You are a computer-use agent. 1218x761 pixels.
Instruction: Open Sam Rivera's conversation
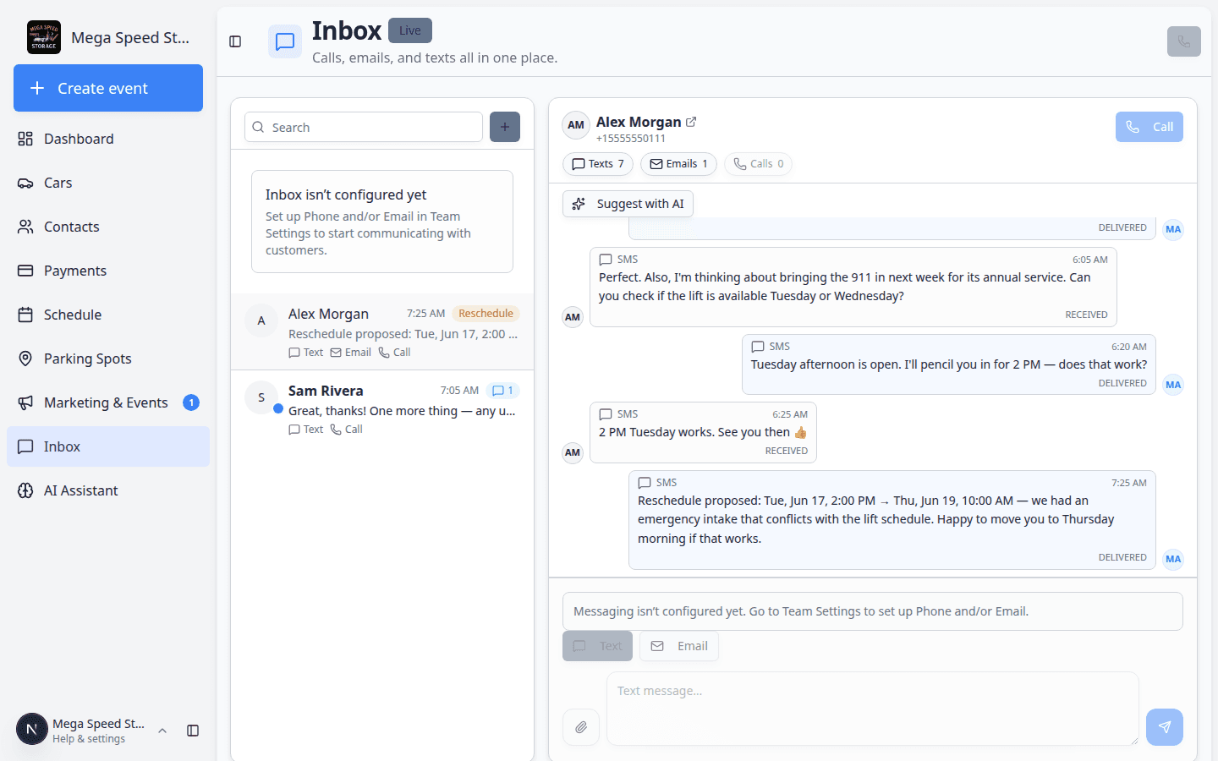pos(382,408)
